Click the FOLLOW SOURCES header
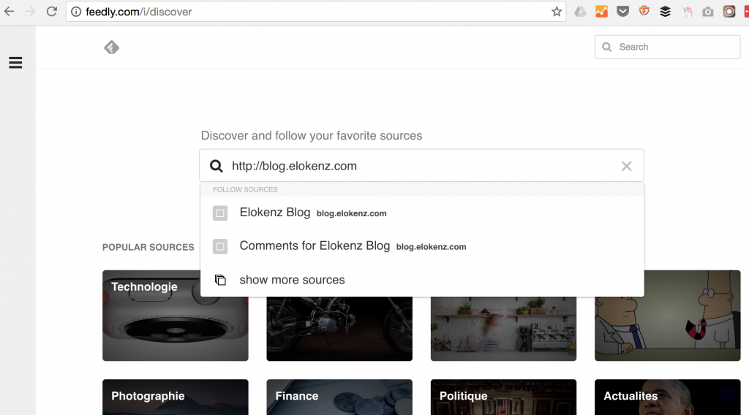This screenshot has height=415, width=749. (245, 189)
